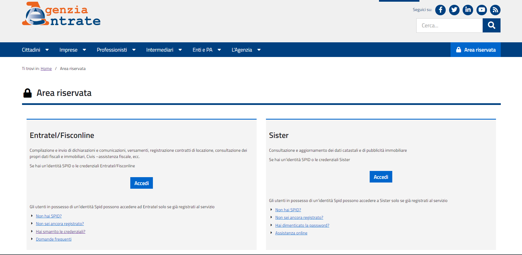
Task: Click the lock icon beside the page title
Action: tap(27, 93)
